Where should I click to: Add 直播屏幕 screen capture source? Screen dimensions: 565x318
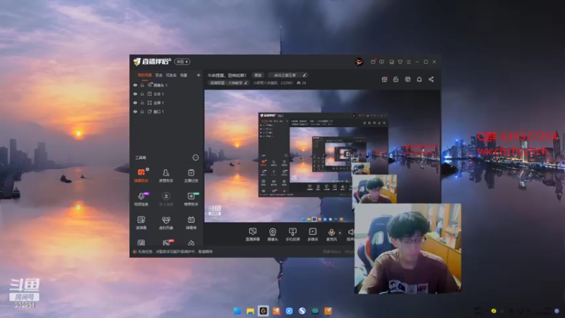253,234
